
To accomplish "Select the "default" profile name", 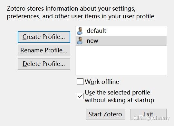I will point(96,31).
